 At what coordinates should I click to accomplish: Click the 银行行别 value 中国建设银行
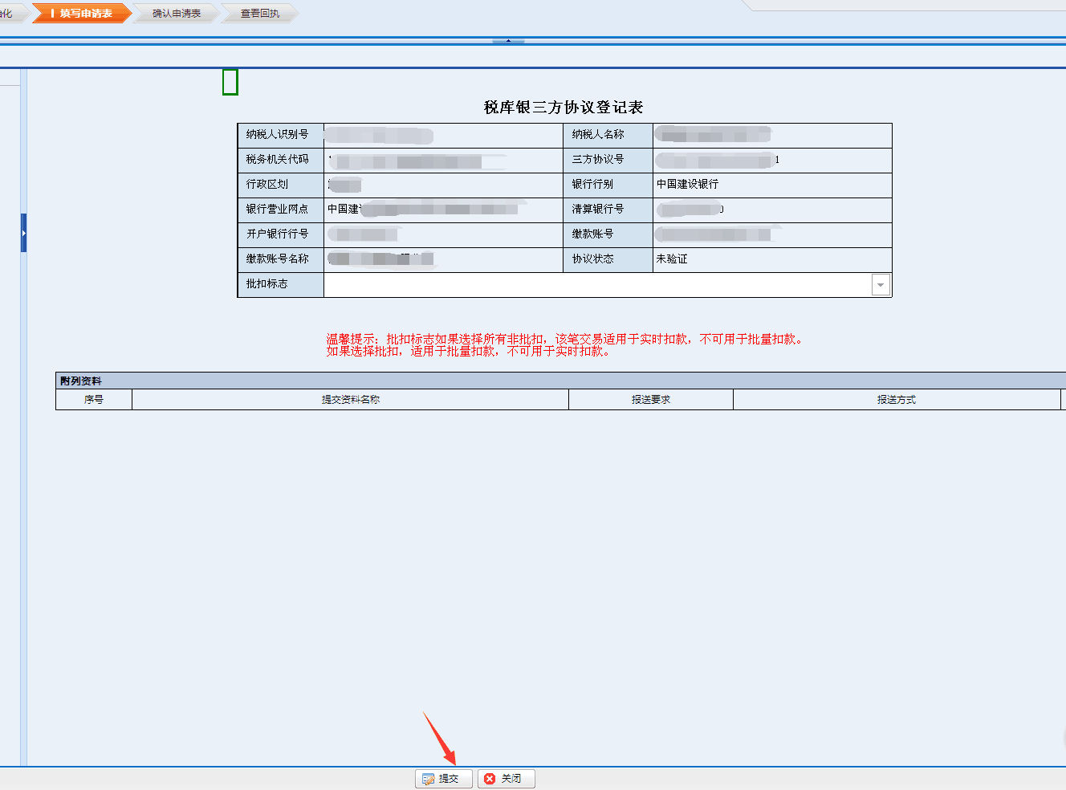coord(688,185)
